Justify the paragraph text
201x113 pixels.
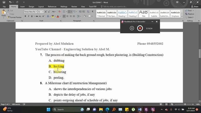click(74, 16)
